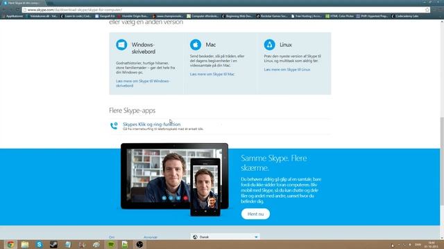Open Steam from the taskbar
The height and width of the screenshot is (249, 444).
pyautogui.click(x=53, y=244)
